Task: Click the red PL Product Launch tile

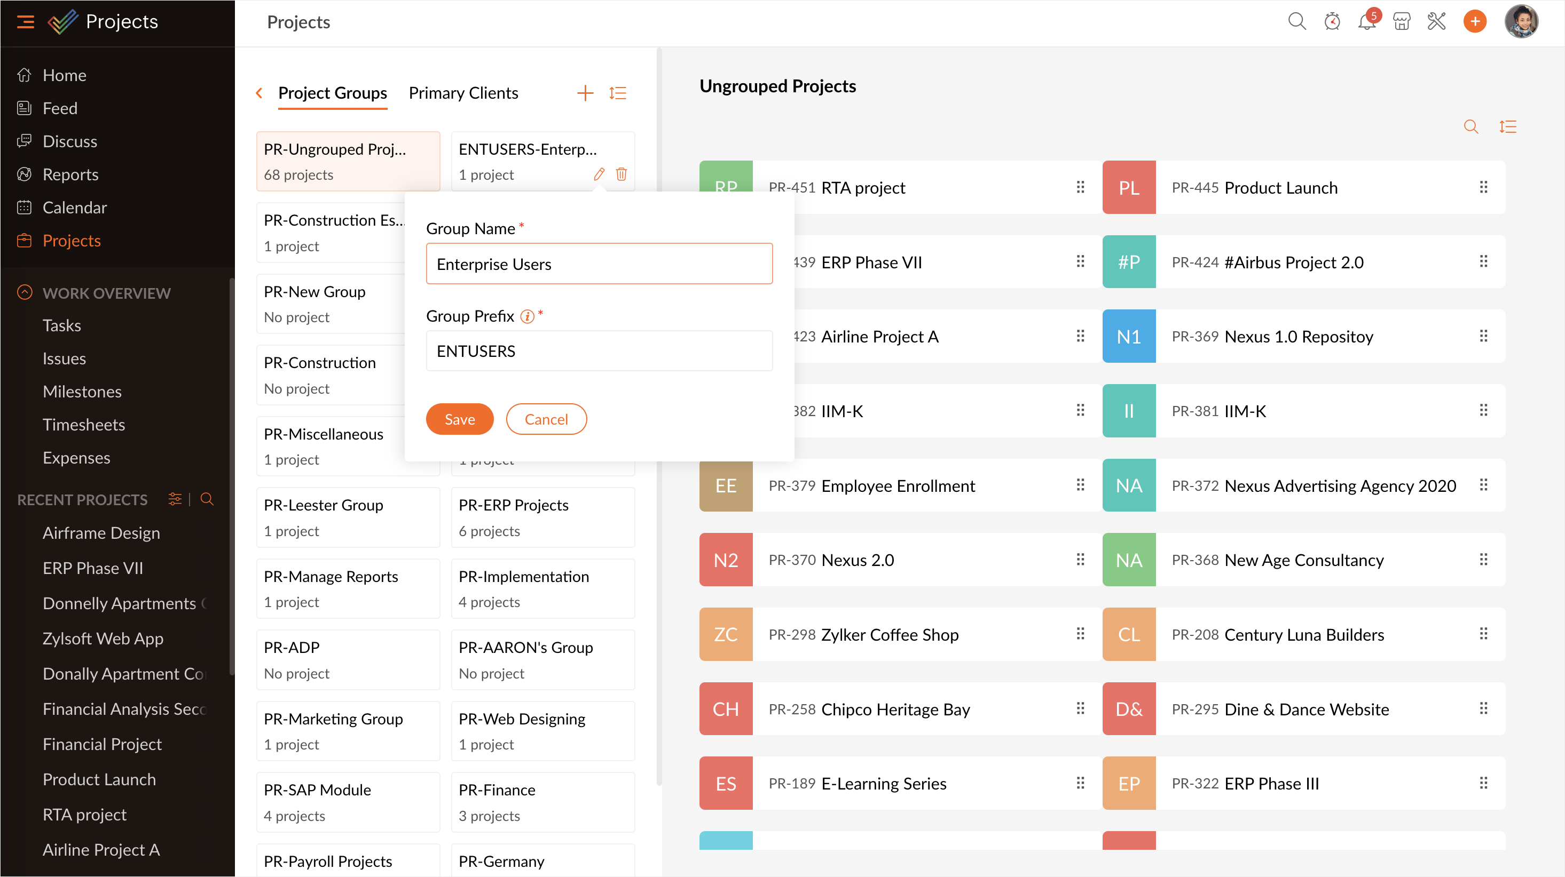Action: (x=1128, y=187)
